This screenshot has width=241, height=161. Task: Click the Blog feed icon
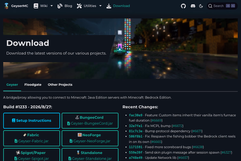click(60, 6)
